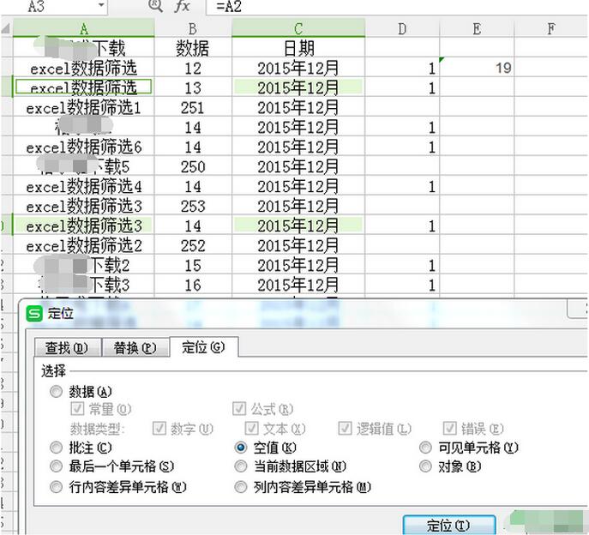The width and height of the screenshot is (589, 535).
Task: Click cell E2 containing 19
Action: click(477, 68)
